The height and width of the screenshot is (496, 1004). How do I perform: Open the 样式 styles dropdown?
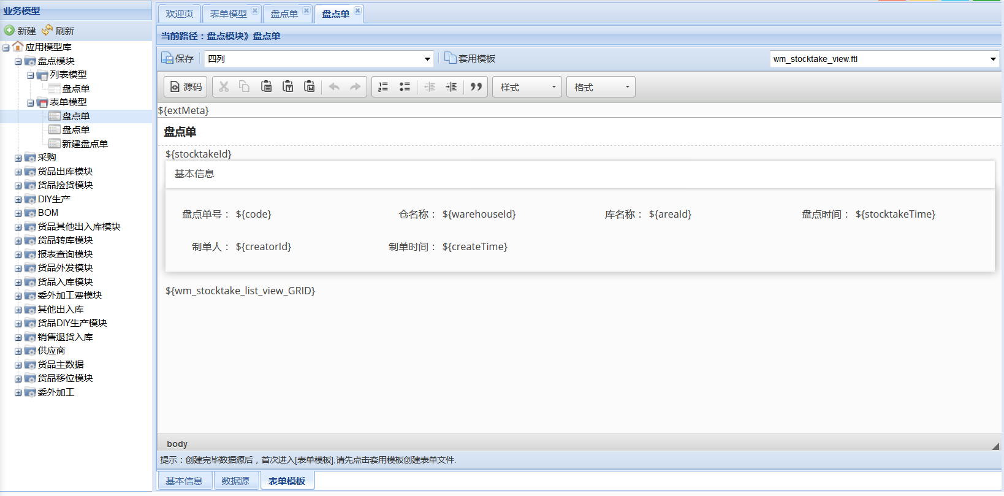[528, 87]
